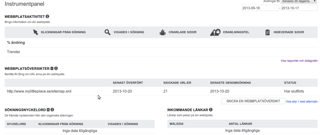Select the warning icon for Crawlningsfel

215,32
